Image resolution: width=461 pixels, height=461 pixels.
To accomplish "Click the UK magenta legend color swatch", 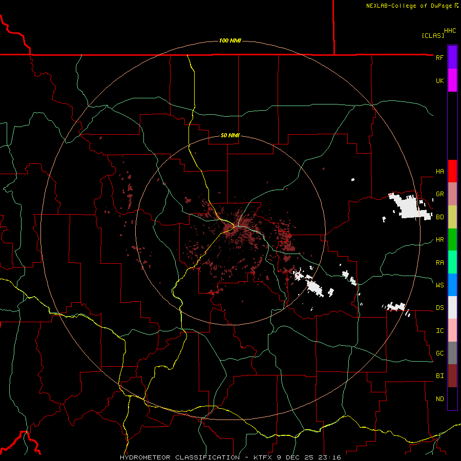I will tap(452, 80).
